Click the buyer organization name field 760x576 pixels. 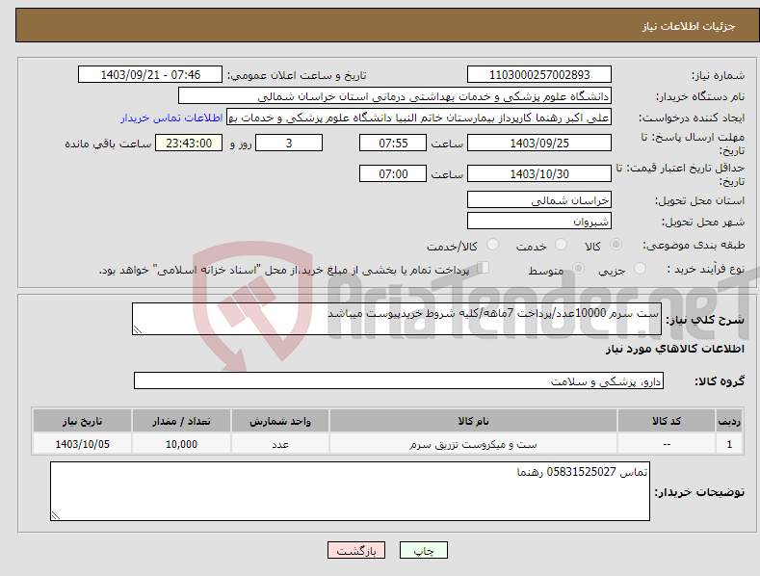point(395,96)
